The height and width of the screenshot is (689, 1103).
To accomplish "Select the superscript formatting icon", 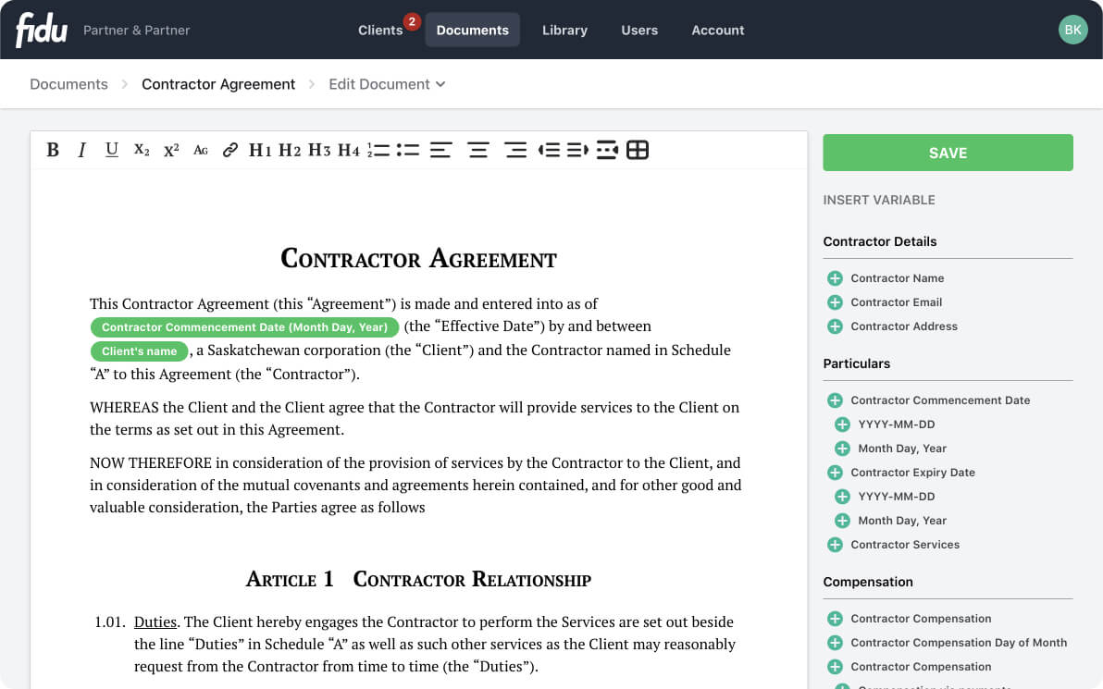I will point(170,150).
